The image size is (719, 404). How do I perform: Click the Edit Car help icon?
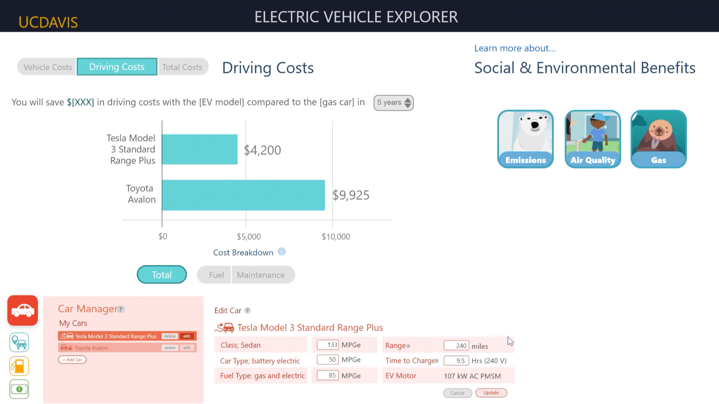coord(247,311)
